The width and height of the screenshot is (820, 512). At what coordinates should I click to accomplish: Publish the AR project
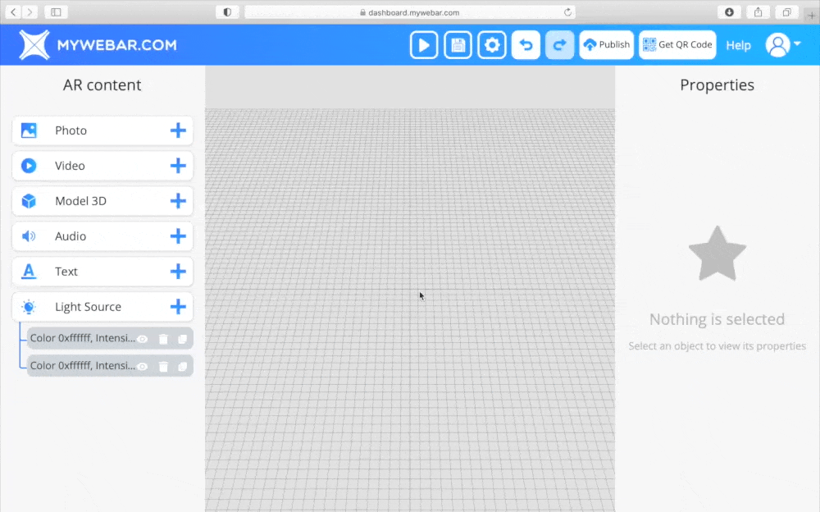(x=607, y=45)
